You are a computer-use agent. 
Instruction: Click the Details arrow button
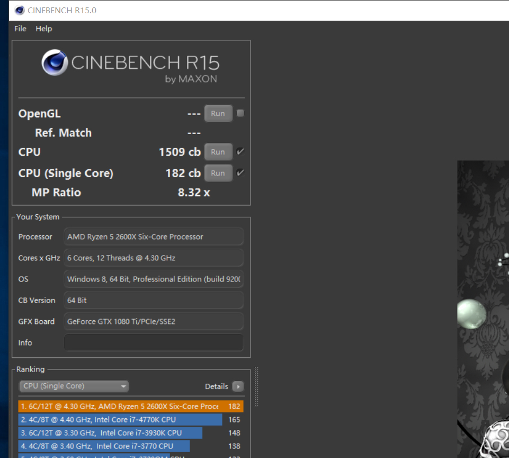click(238, 386)
